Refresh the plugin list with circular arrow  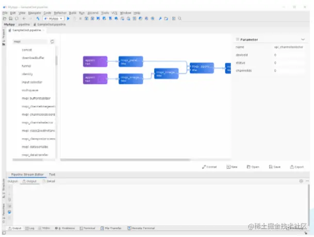click(52, 42)
